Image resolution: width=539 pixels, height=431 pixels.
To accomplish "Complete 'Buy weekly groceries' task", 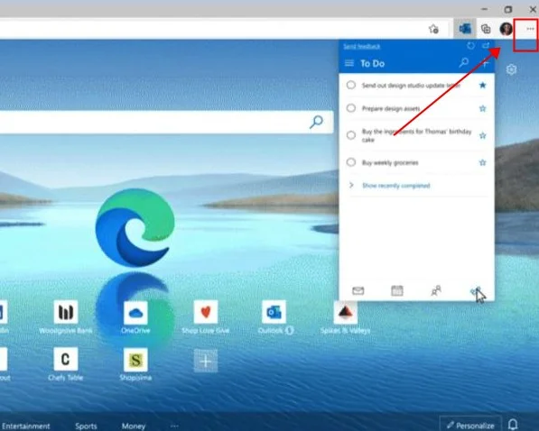I will pyautogui.click(x=351, y=162).
